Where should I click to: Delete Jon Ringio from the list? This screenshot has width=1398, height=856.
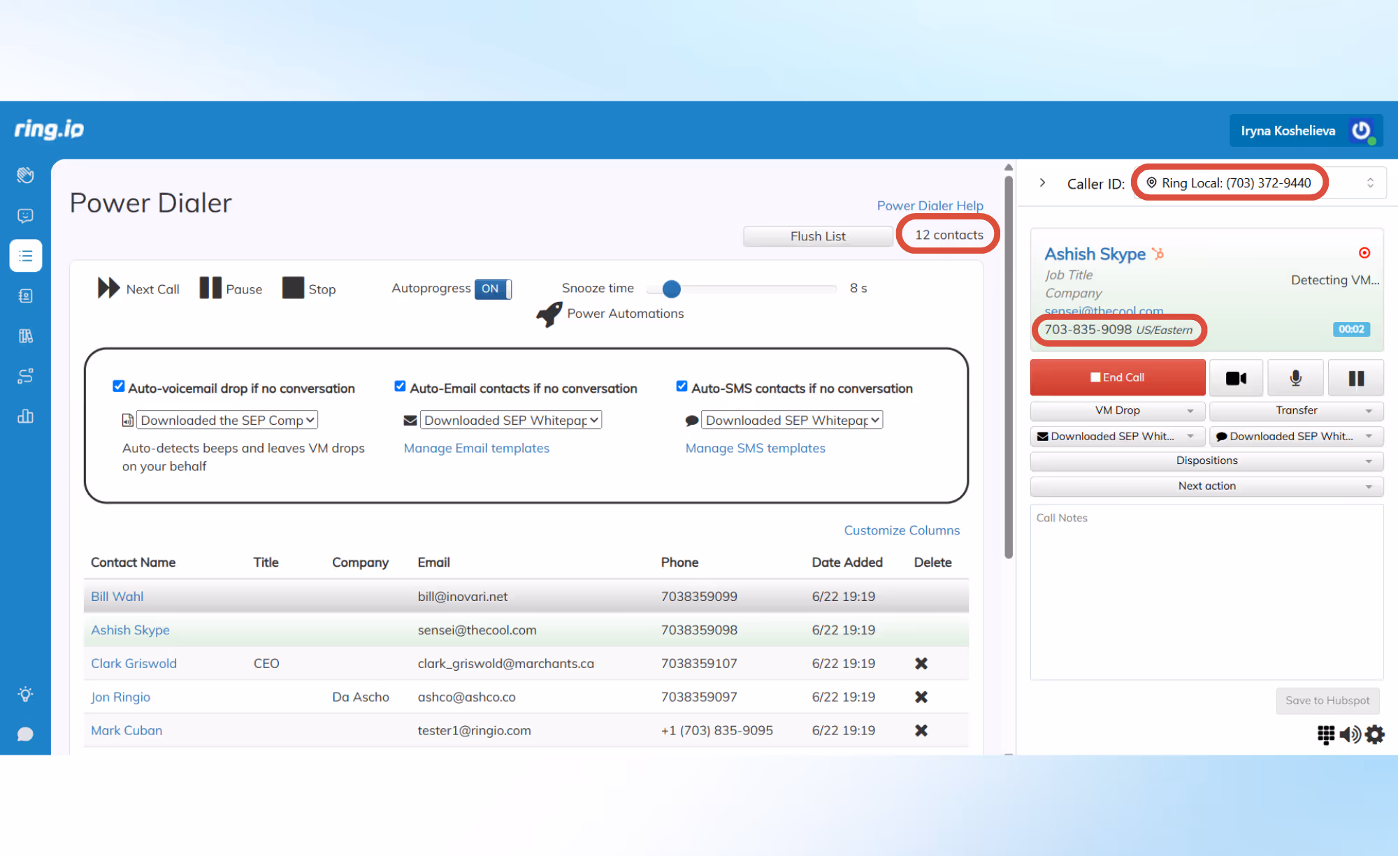pos(921,697)
